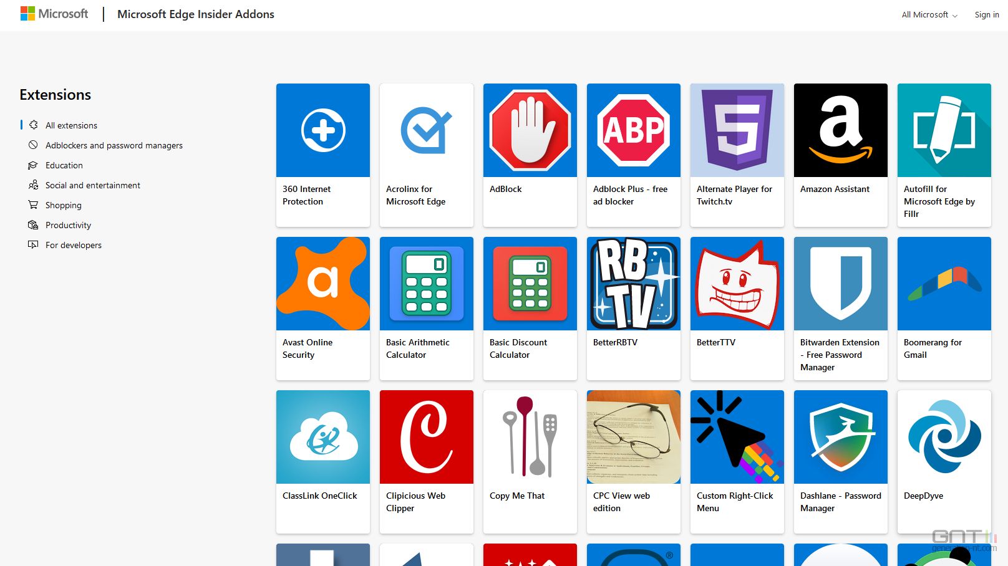Click the Dashlane - Password Manager title
The image size is (1008, 566).
click(841, 502)
